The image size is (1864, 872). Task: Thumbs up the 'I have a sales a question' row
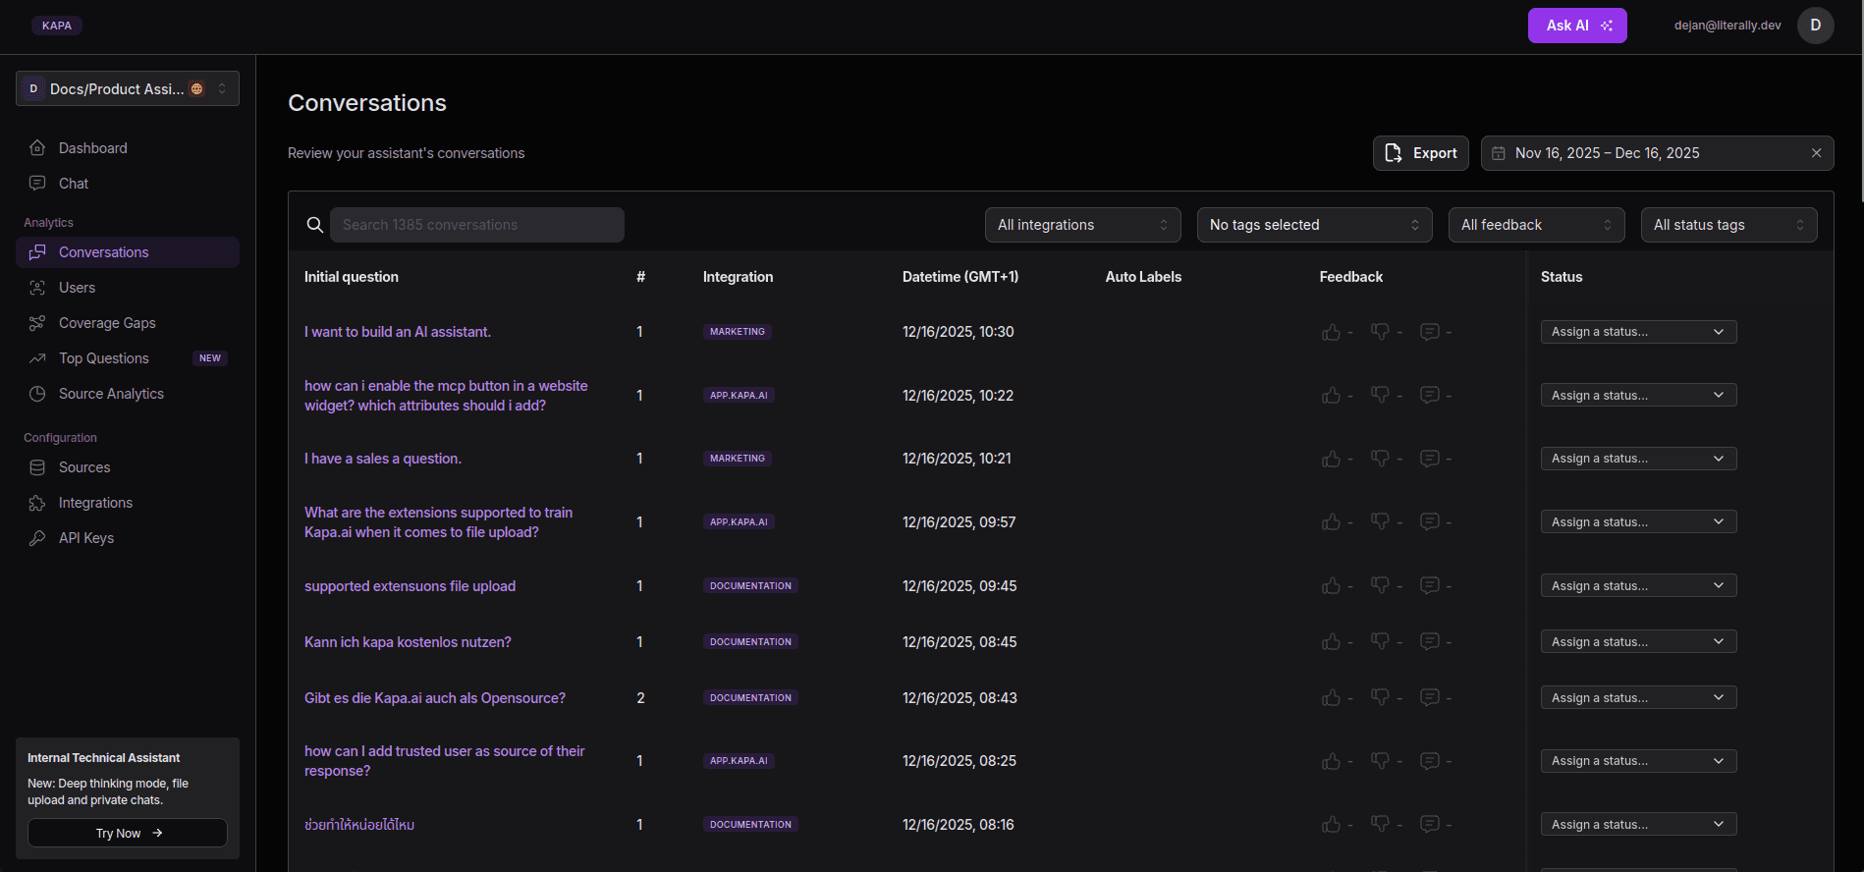pyautogui.click(x=1331, y=459)
